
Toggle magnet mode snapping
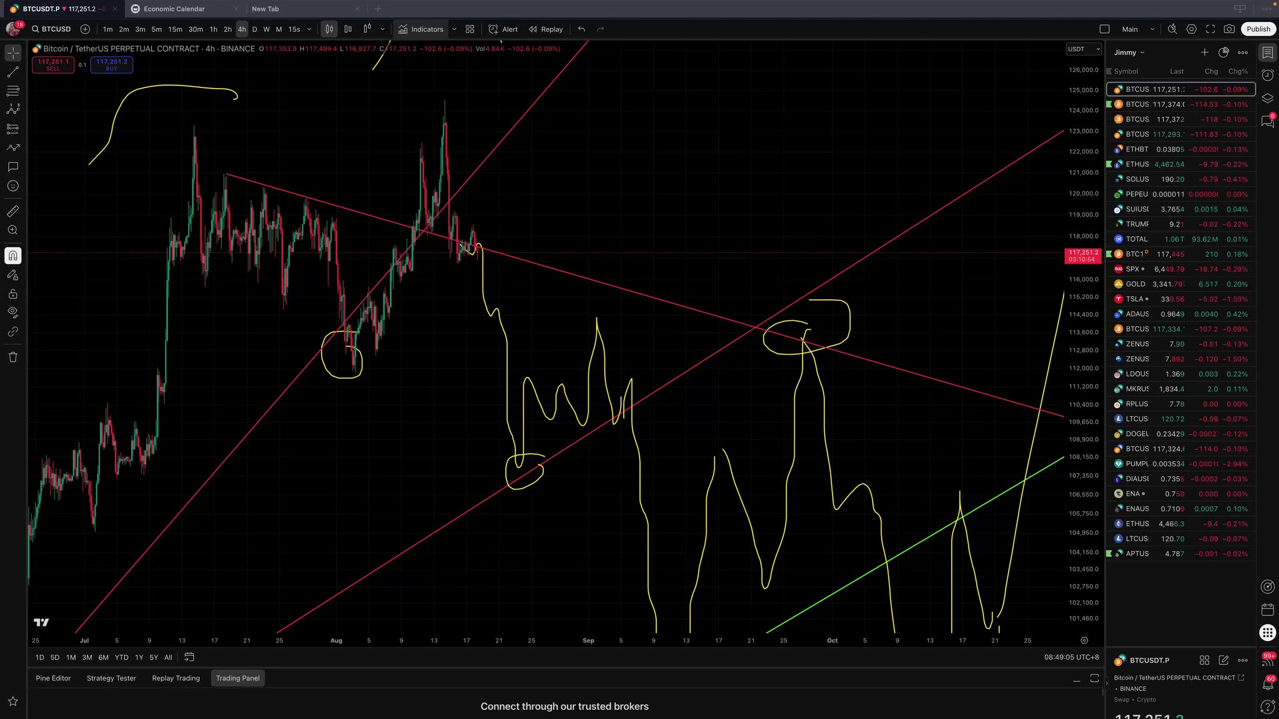[13, 256]
